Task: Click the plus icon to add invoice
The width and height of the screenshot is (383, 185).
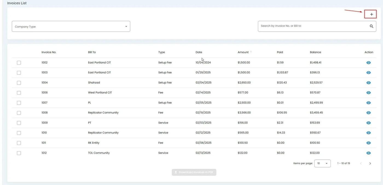Action: click(371, 14)
